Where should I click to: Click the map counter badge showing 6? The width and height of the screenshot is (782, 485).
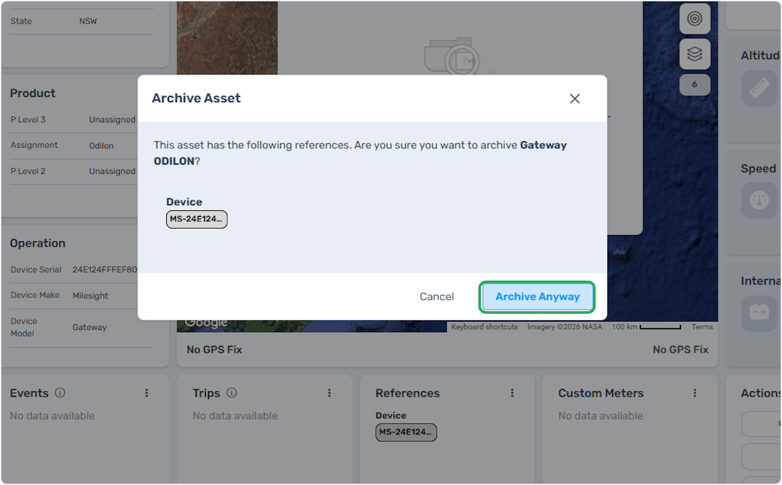click(695, 85)
